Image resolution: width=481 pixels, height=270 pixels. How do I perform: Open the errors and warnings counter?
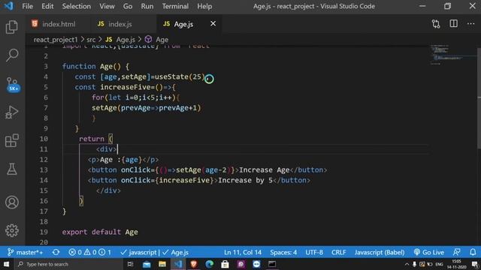pos(90,253)
